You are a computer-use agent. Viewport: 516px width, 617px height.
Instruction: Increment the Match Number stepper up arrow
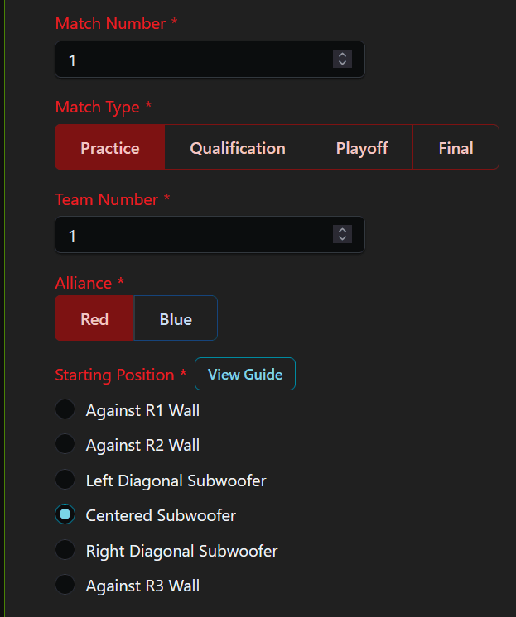click(342, 55)
